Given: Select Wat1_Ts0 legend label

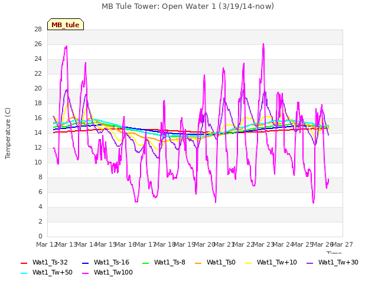Looking at the screenshot, I should pyautogui.click(x=221, y=262).
